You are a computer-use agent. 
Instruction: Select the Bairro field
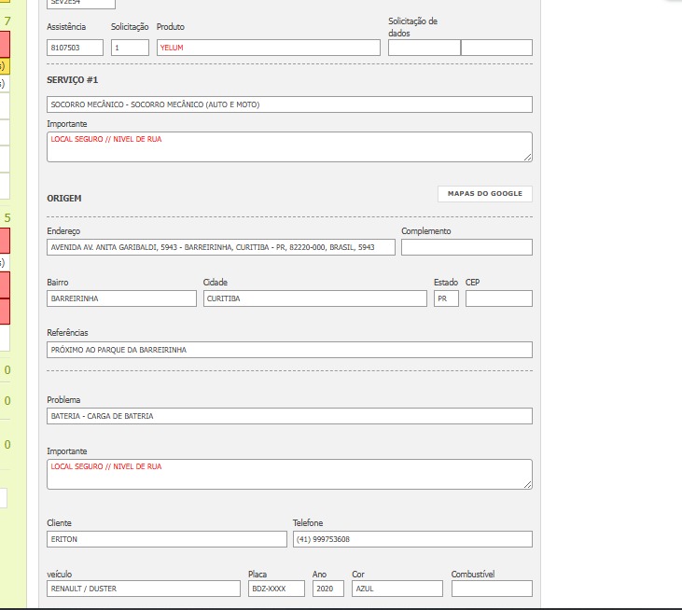[121, 298]
